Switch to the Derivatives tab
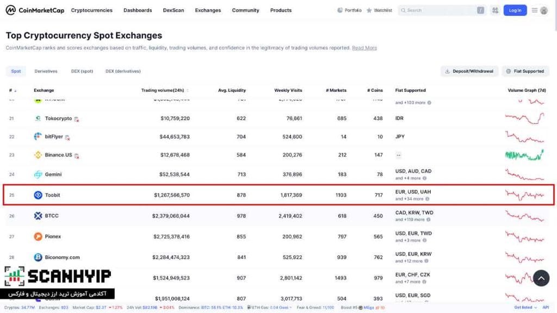 point(46,71)
